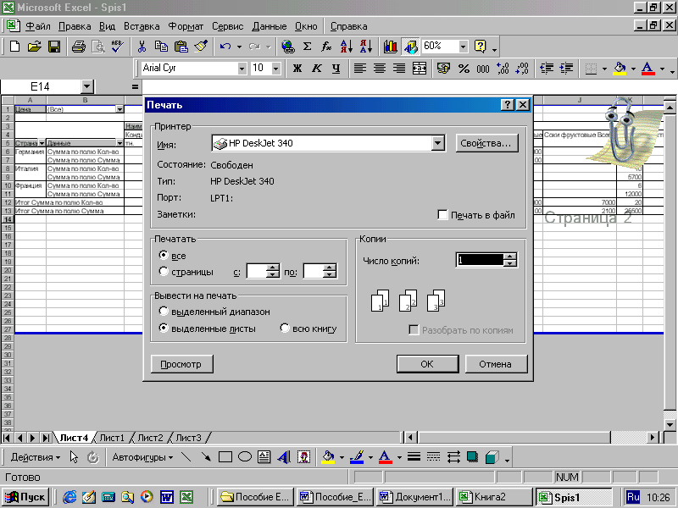Choose 'выделенный диапазон' radio option
678x508 pixels.
click(x=163, y=311)
